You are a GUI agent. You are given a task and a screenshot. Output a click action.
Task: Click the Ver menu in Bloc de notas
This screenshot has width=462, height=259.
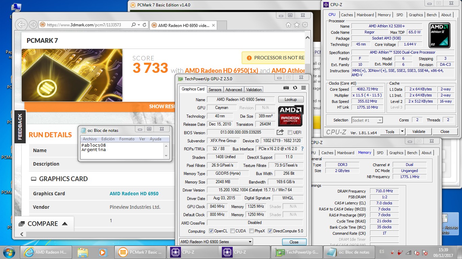coord(142,139)
